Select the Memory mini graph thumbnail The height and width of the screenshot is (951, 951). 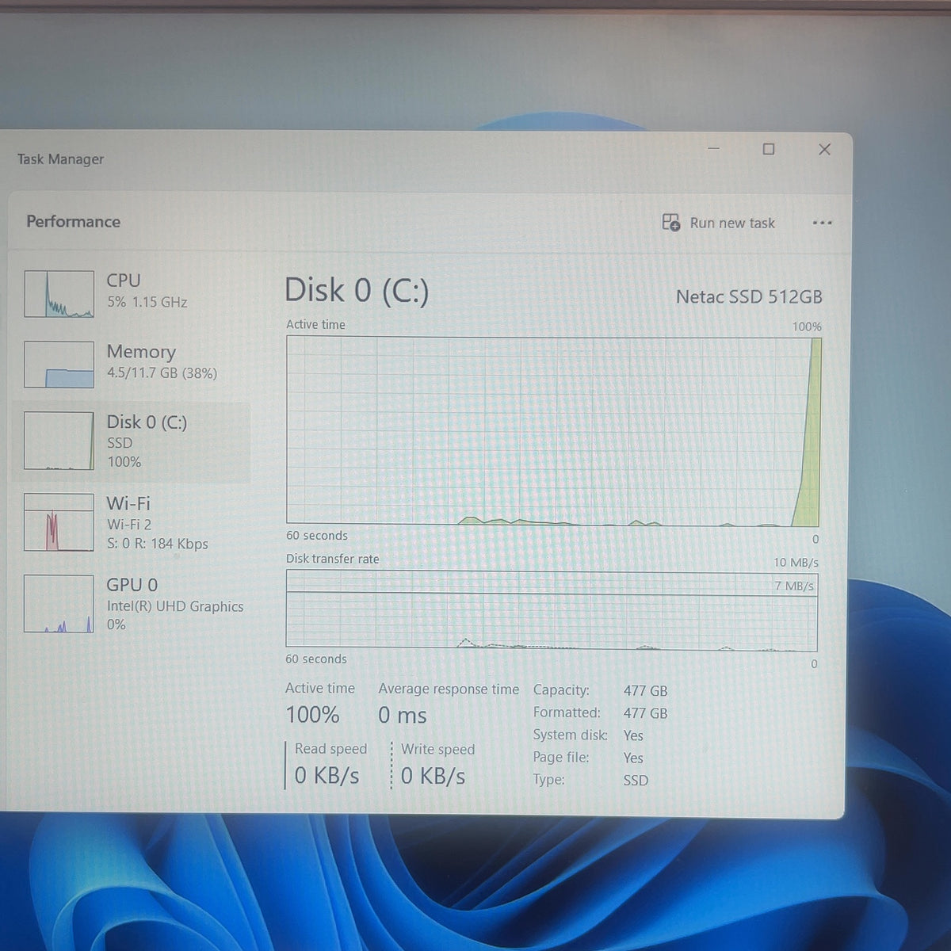(x=59, y=365)
